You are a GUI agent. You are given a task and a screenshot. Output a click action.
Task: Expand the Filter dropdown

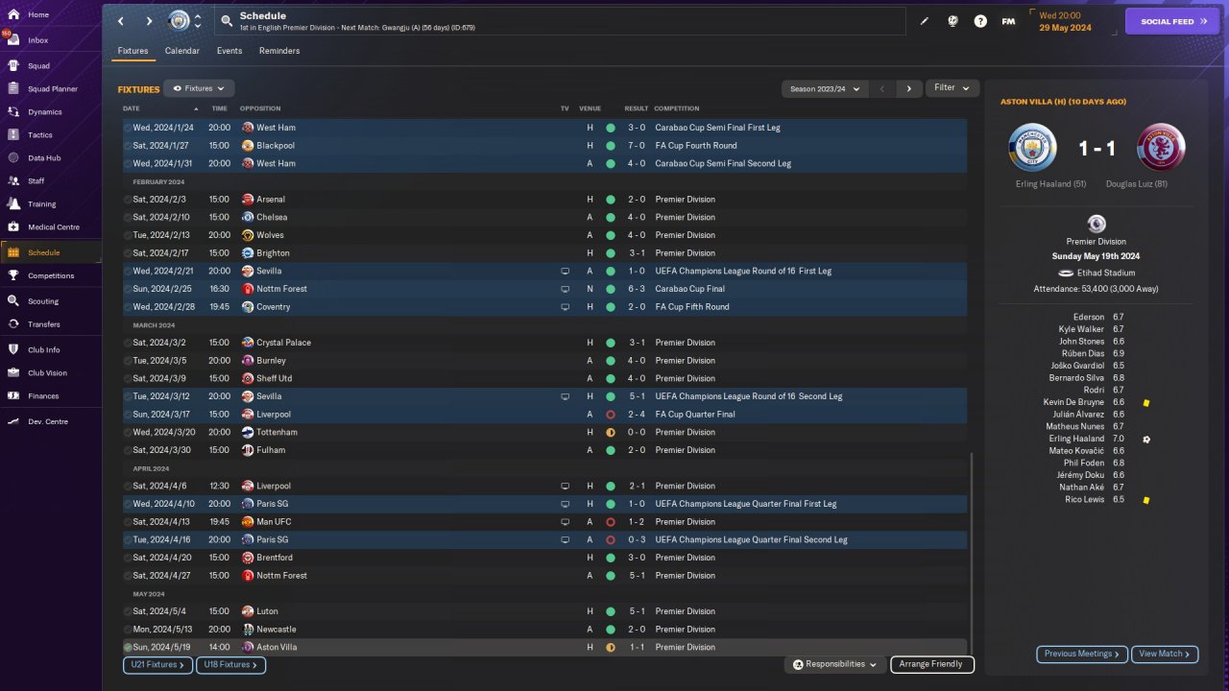point(952,88)
